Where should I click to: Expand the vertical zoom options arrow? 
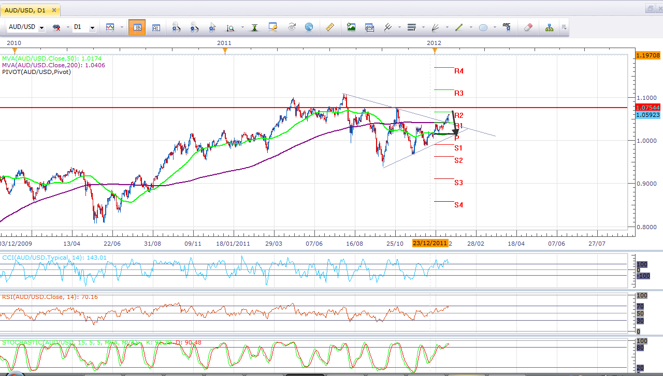(x=241, y=27)
